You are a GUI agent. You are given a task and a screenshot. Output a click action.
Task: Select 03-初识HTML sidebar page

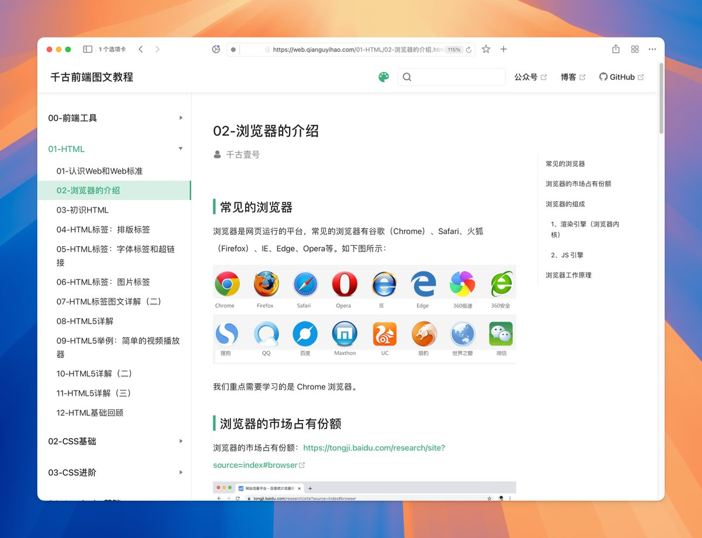82,210
